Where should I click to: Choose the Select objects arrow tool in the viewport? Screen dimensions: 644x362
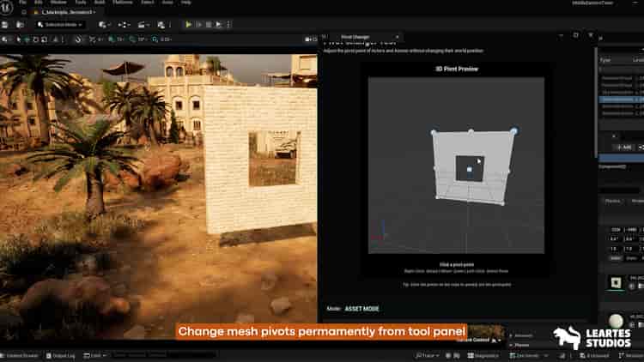click(x=19, y=39)
